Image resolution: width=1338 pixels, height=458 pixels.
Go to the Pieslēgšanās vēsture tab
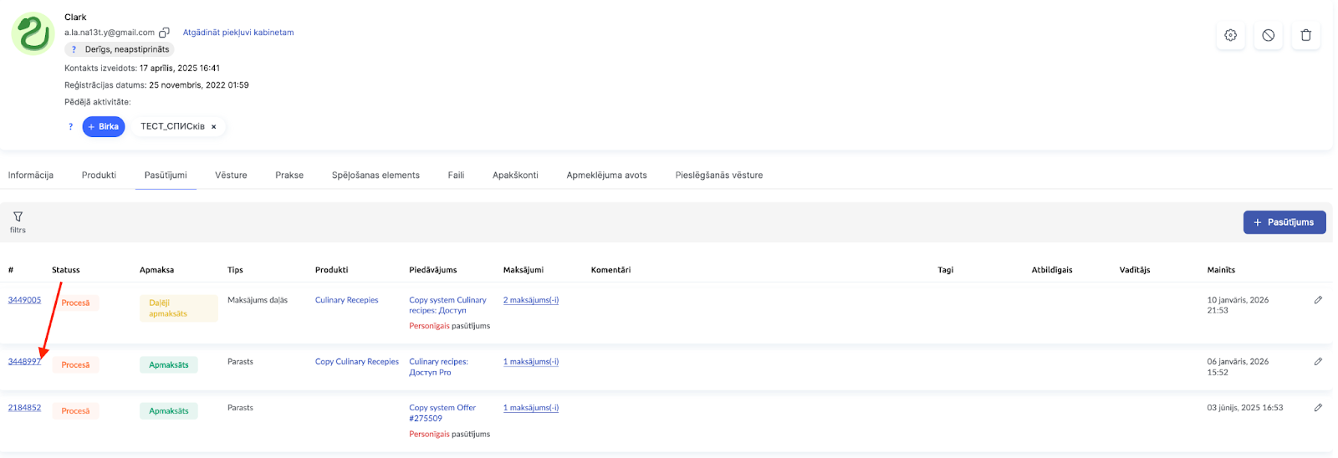(x=718, y=176)
